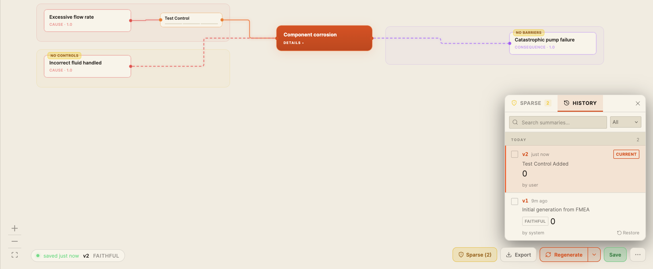Close the history panel
Screen dimensions: 653x269
point(638,103)
